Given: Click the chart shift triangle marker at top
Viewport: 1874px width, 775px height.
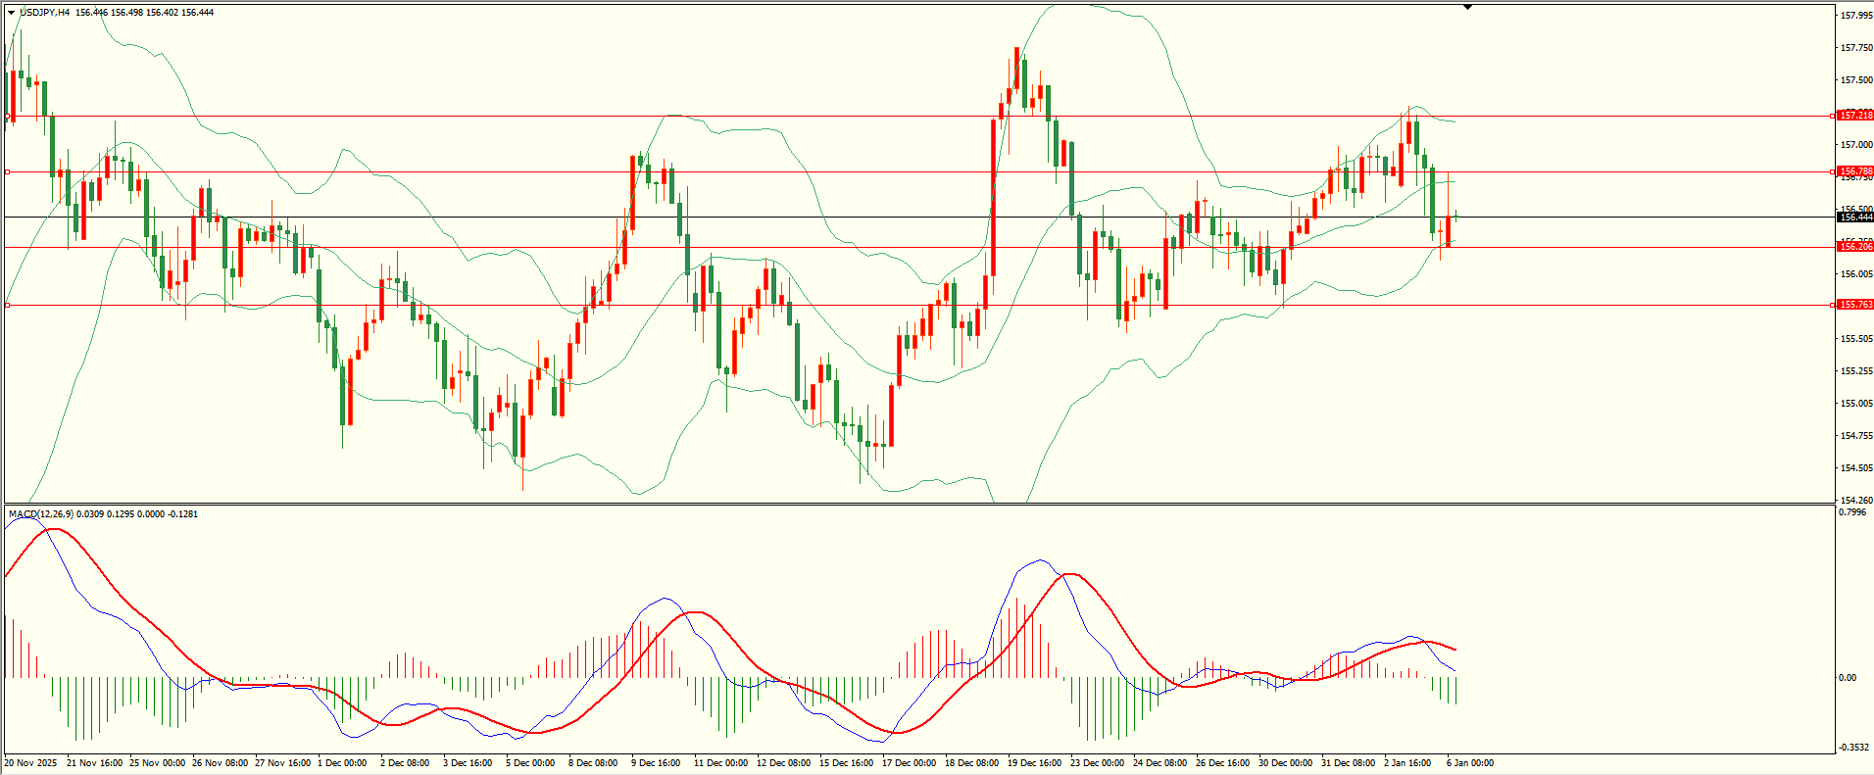Looking at the screenshot, I should coord(1467,7).
